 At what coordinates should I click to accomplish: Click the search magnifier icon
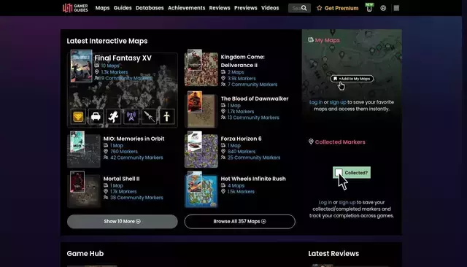[304, 8]
